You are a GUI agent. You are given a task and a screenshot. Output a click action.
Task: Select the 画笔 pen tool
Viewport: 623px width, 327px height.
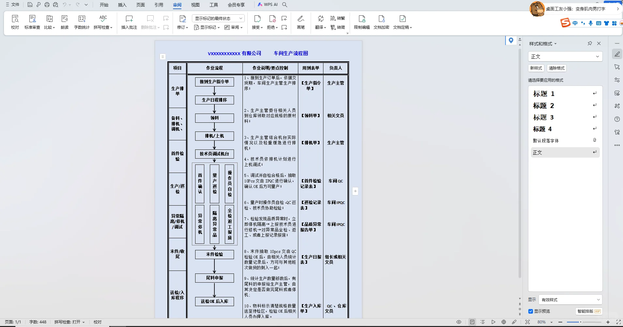(301, 22)
